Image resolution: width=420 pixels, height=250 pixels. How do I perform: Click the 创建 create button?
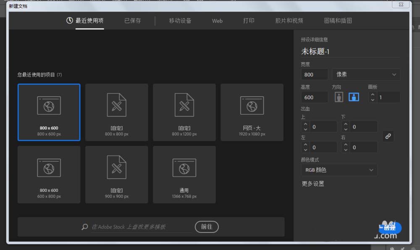[x=390, y=228]
